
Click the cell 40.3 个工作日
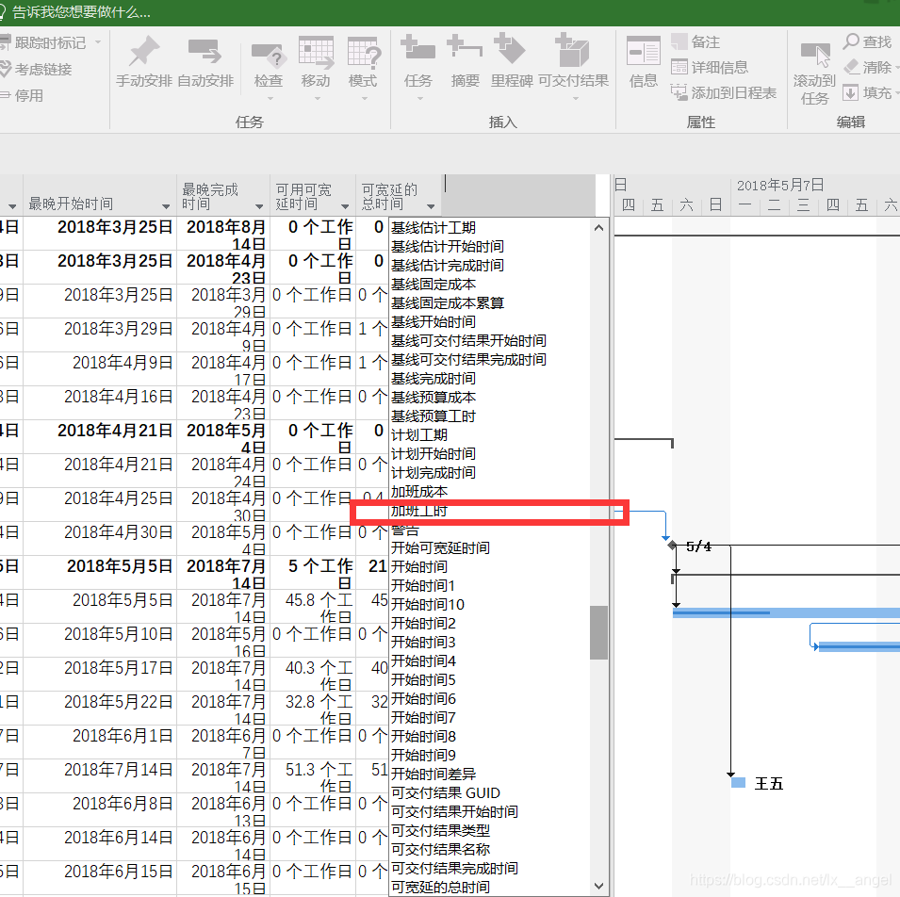pos(314,675)
